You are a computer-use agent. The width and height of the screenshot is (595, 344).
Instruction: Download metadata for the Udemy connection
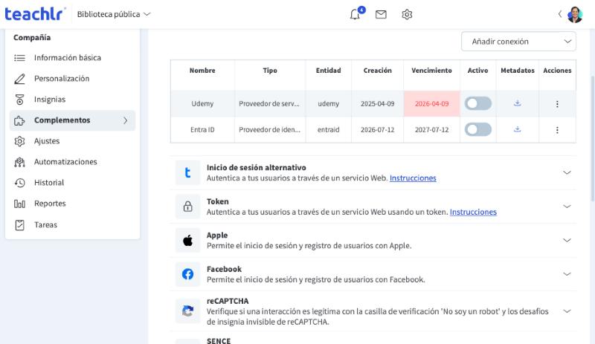tap(517, 103)
